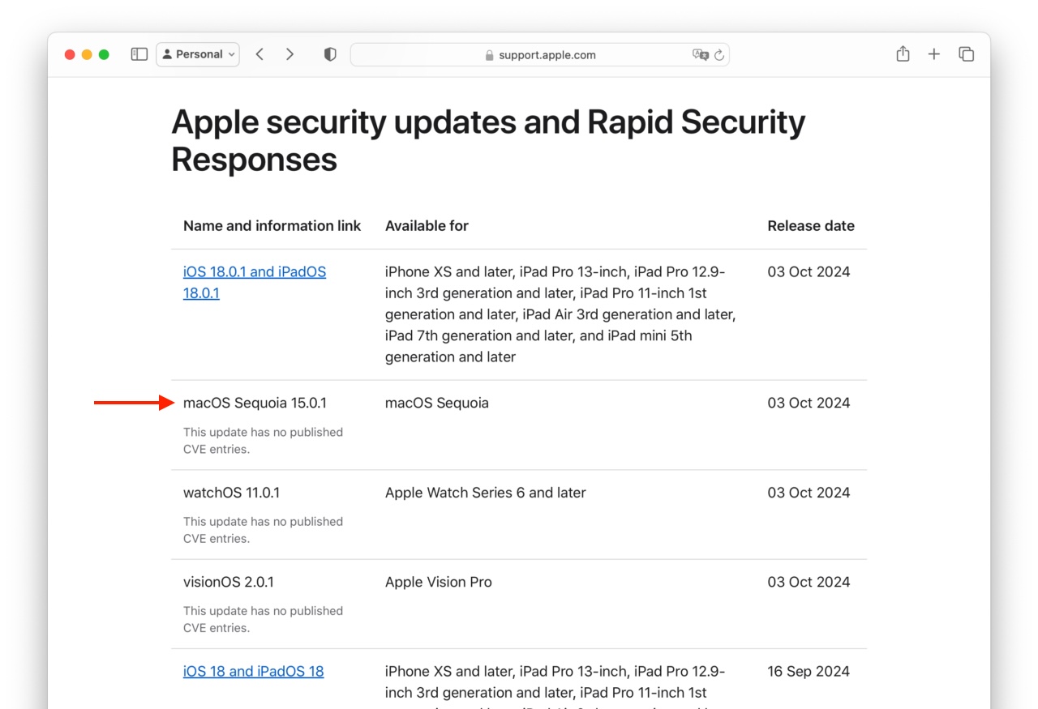Show the tab overview icon
This screenshot has width=1038, height=709.
click(966, 54)
